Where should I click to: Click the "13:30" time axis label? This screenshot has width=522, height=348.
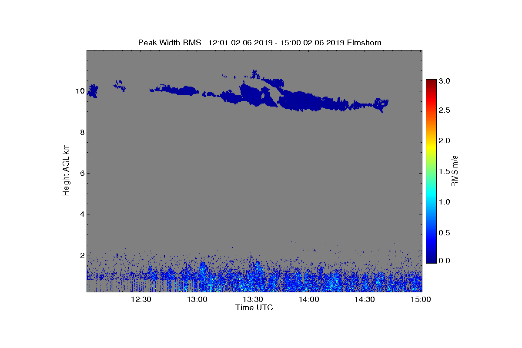(x=252, y=299)
